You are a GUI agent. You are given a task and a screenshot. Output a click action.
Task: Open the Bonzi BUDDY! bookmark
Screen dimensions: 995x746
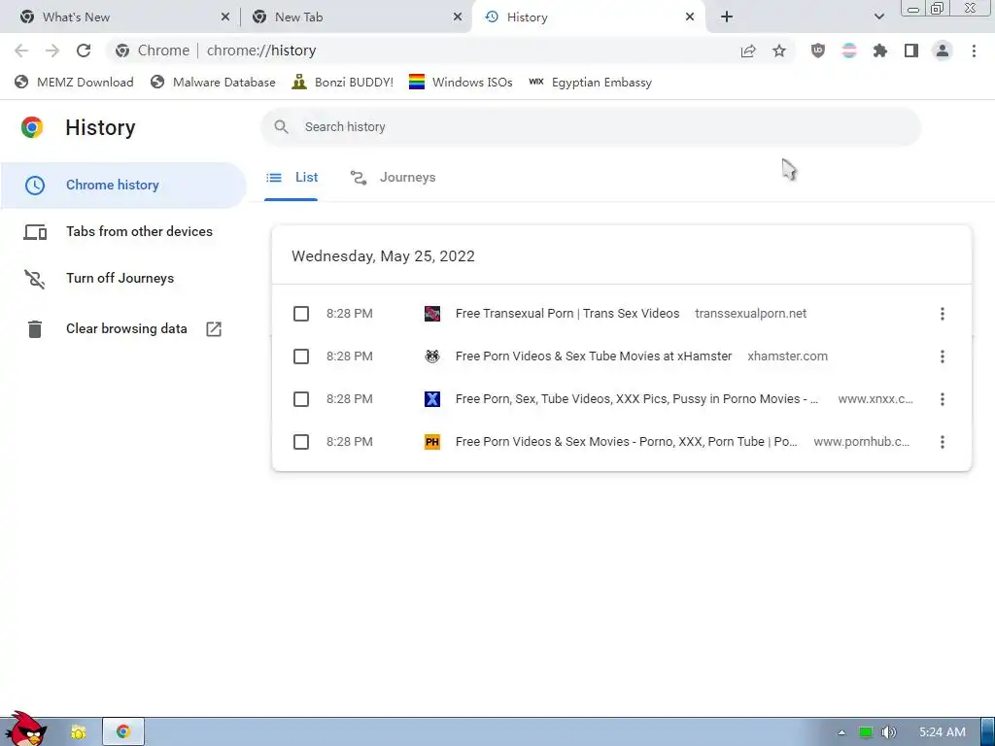(x=342, y=83)
